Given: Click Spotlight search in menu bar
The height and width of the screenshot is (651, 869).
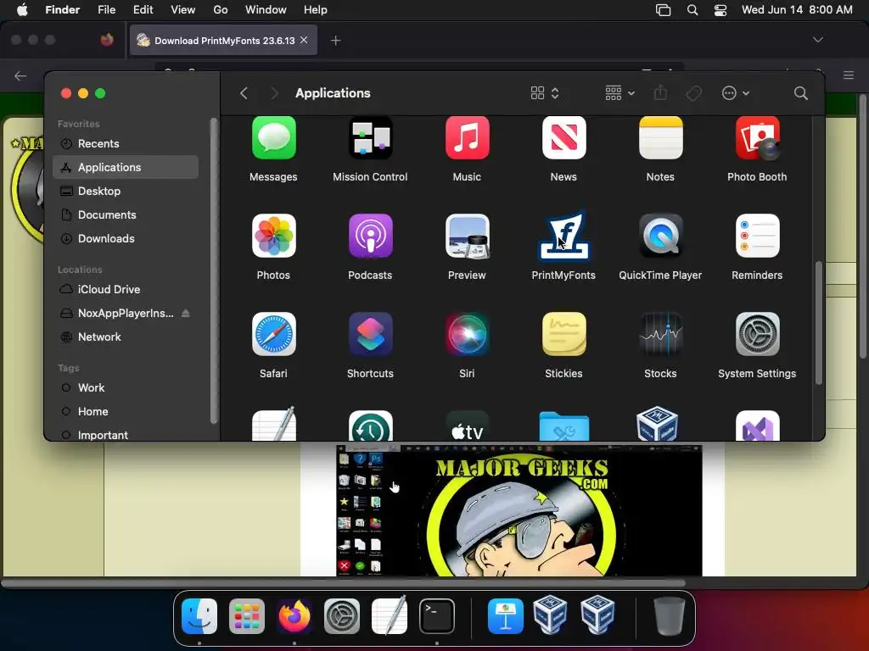Looking at the screenshot, I should coord(692,10).
